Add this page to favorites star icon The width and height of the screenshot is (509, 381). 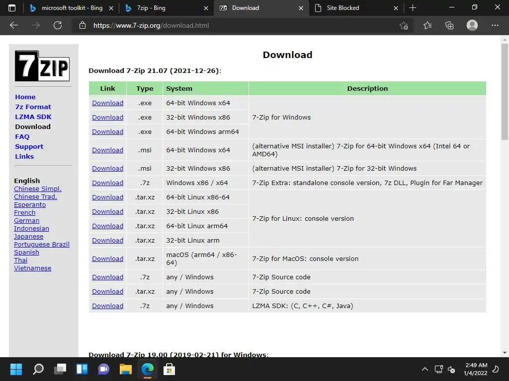point(404,25)
